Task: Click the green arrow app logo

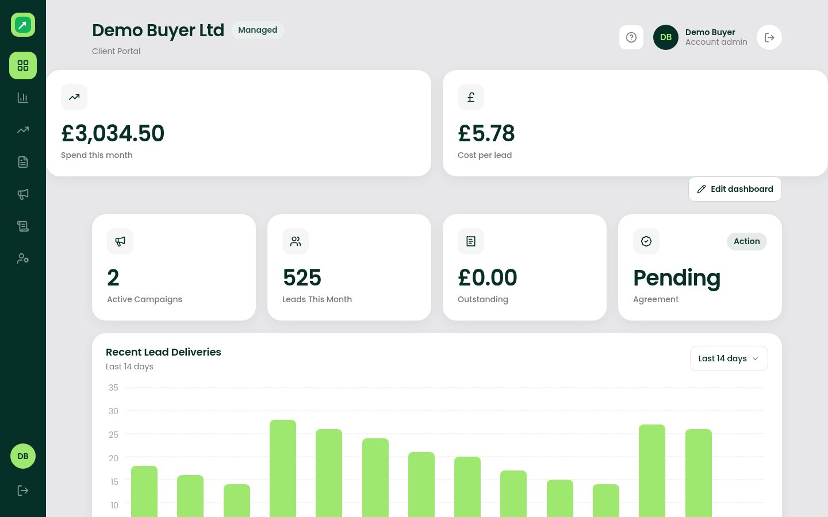Action: tap(23, 25)
